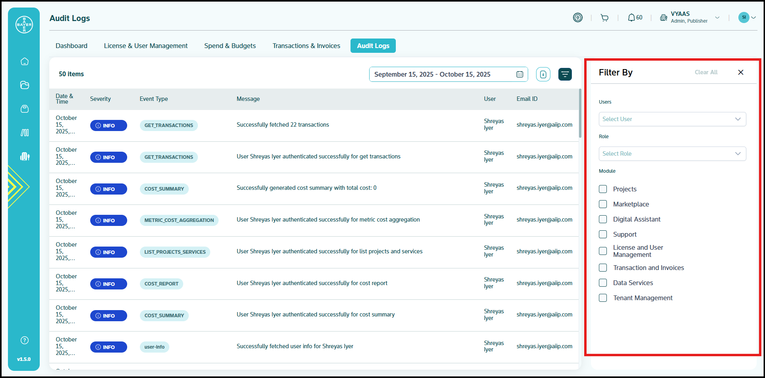The height and width of the screenshot is (378, 765).
Task: Click the shopping cart icon
Action: click(x=604, y=18)
